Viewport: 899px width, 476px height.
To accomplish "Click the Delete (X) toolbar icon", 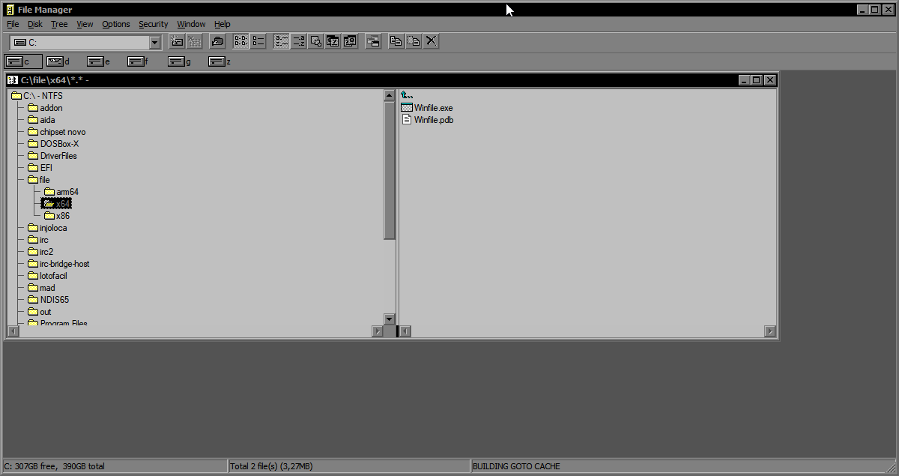I will point(431,42).
